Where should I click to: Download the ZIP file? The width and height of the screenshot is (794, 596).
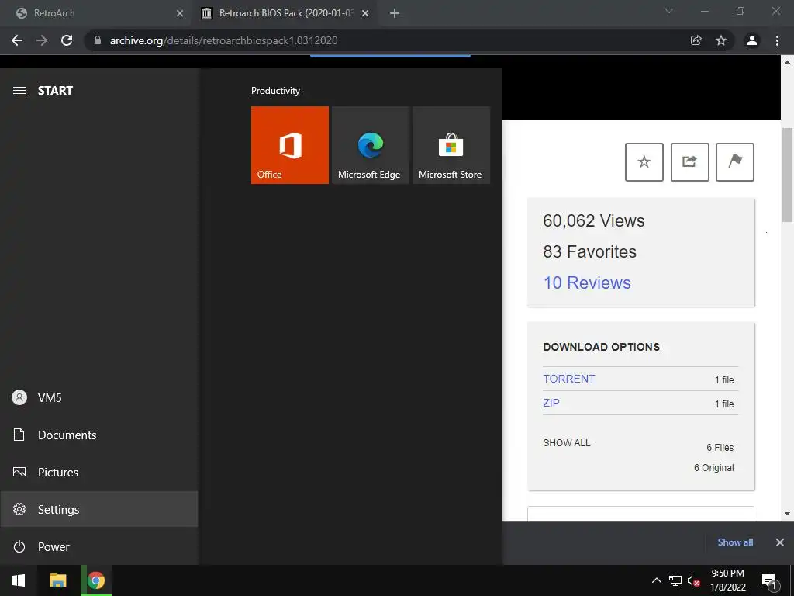click(x=551, y=403)
